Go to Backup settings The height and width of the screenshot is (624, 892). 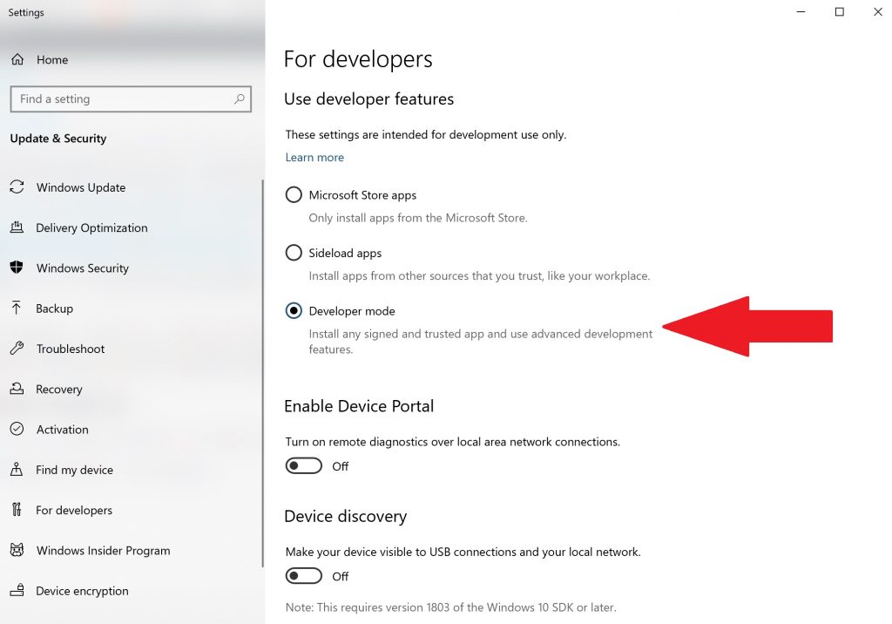click(54, 309)
